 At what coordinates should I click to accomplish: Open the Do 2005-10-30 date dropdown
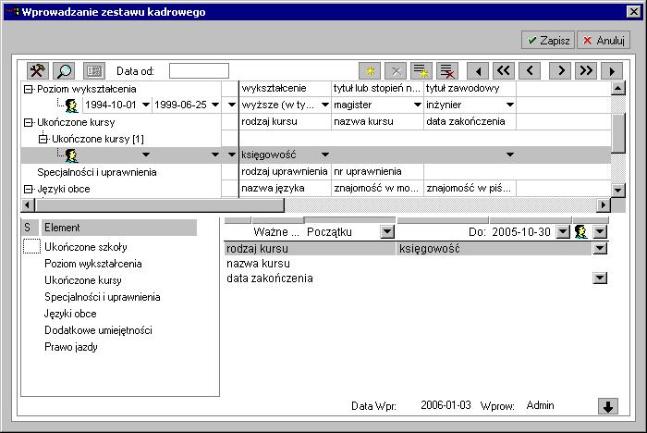tap(563, 232)
